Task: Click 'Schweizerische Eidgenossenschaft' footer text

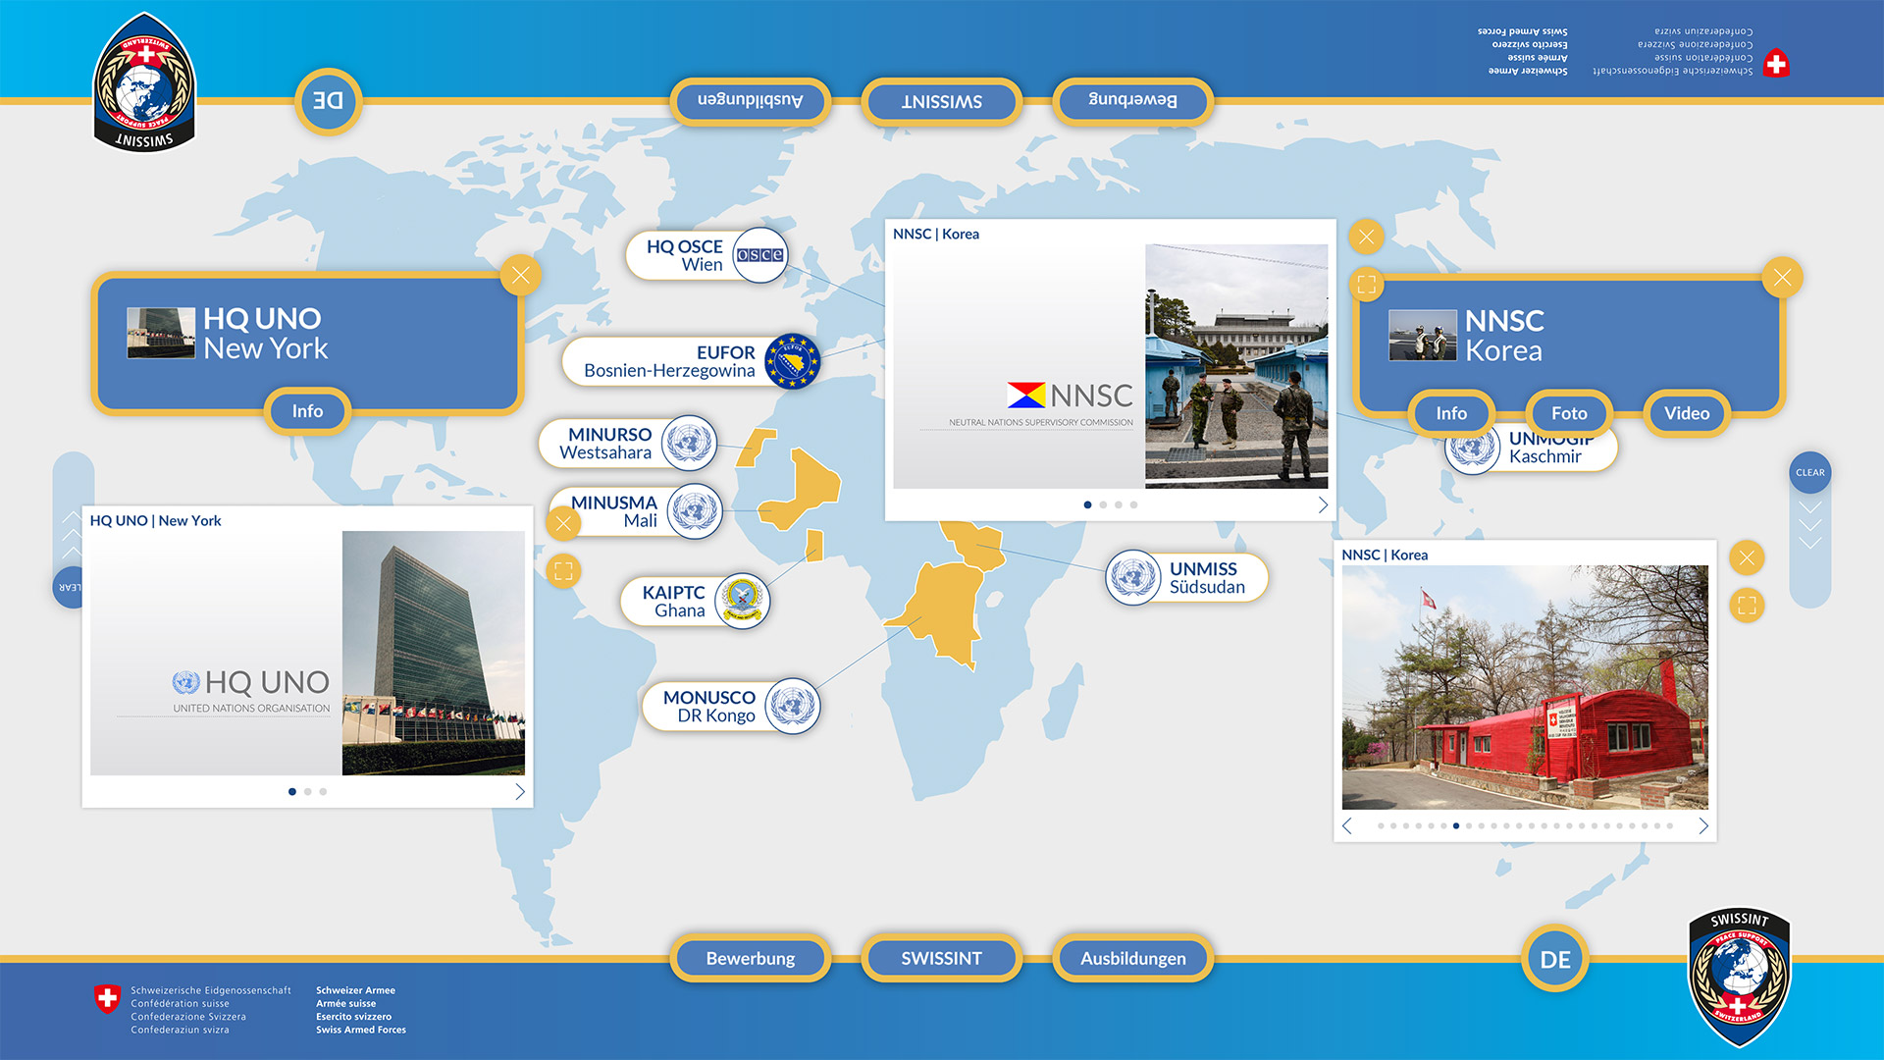Action: 211,990
